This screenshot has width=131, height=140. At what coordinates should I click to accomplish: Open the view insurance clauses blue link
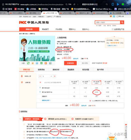tap(46, 101)
